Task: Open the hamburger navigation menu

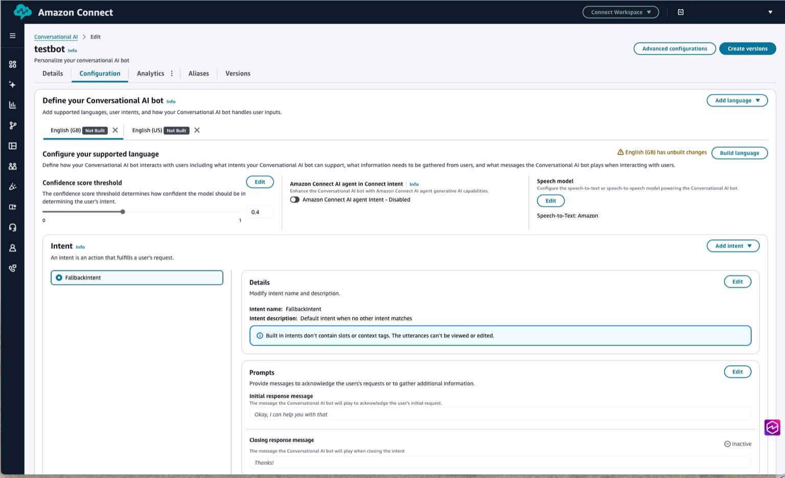Action: coord(12,36)
